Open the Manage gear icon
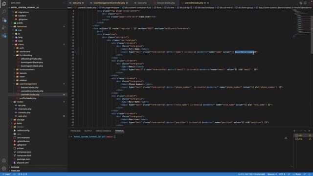The height and width of the screenshot is (176, 313). (4, 168)
